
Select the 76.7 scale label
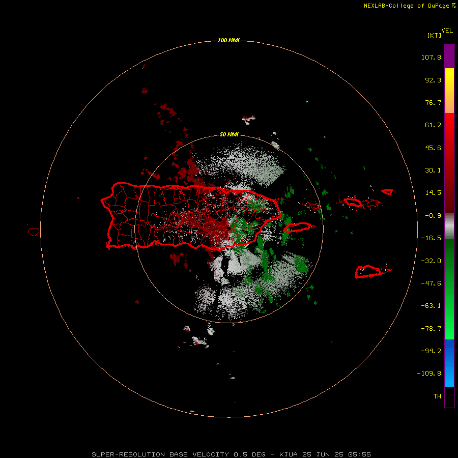point(433,102)
